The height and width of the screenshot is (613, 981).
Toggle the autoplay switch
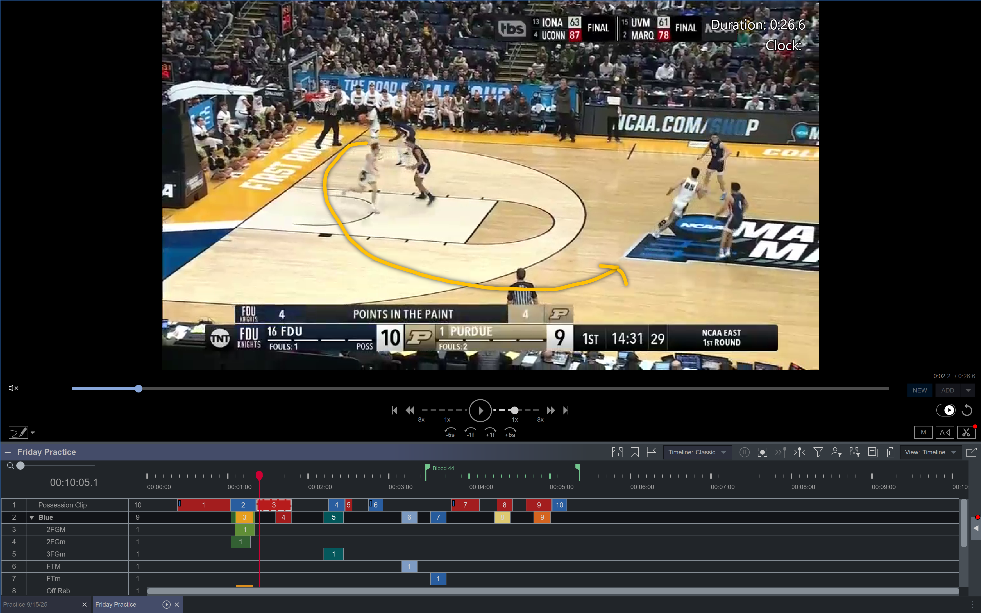point(945,410)
